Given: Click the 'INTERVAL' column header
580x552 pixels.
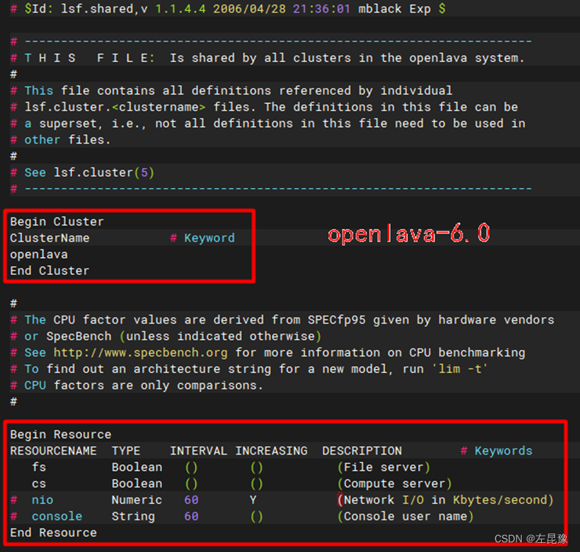Looking at the screenshot, I should [198, 451].
